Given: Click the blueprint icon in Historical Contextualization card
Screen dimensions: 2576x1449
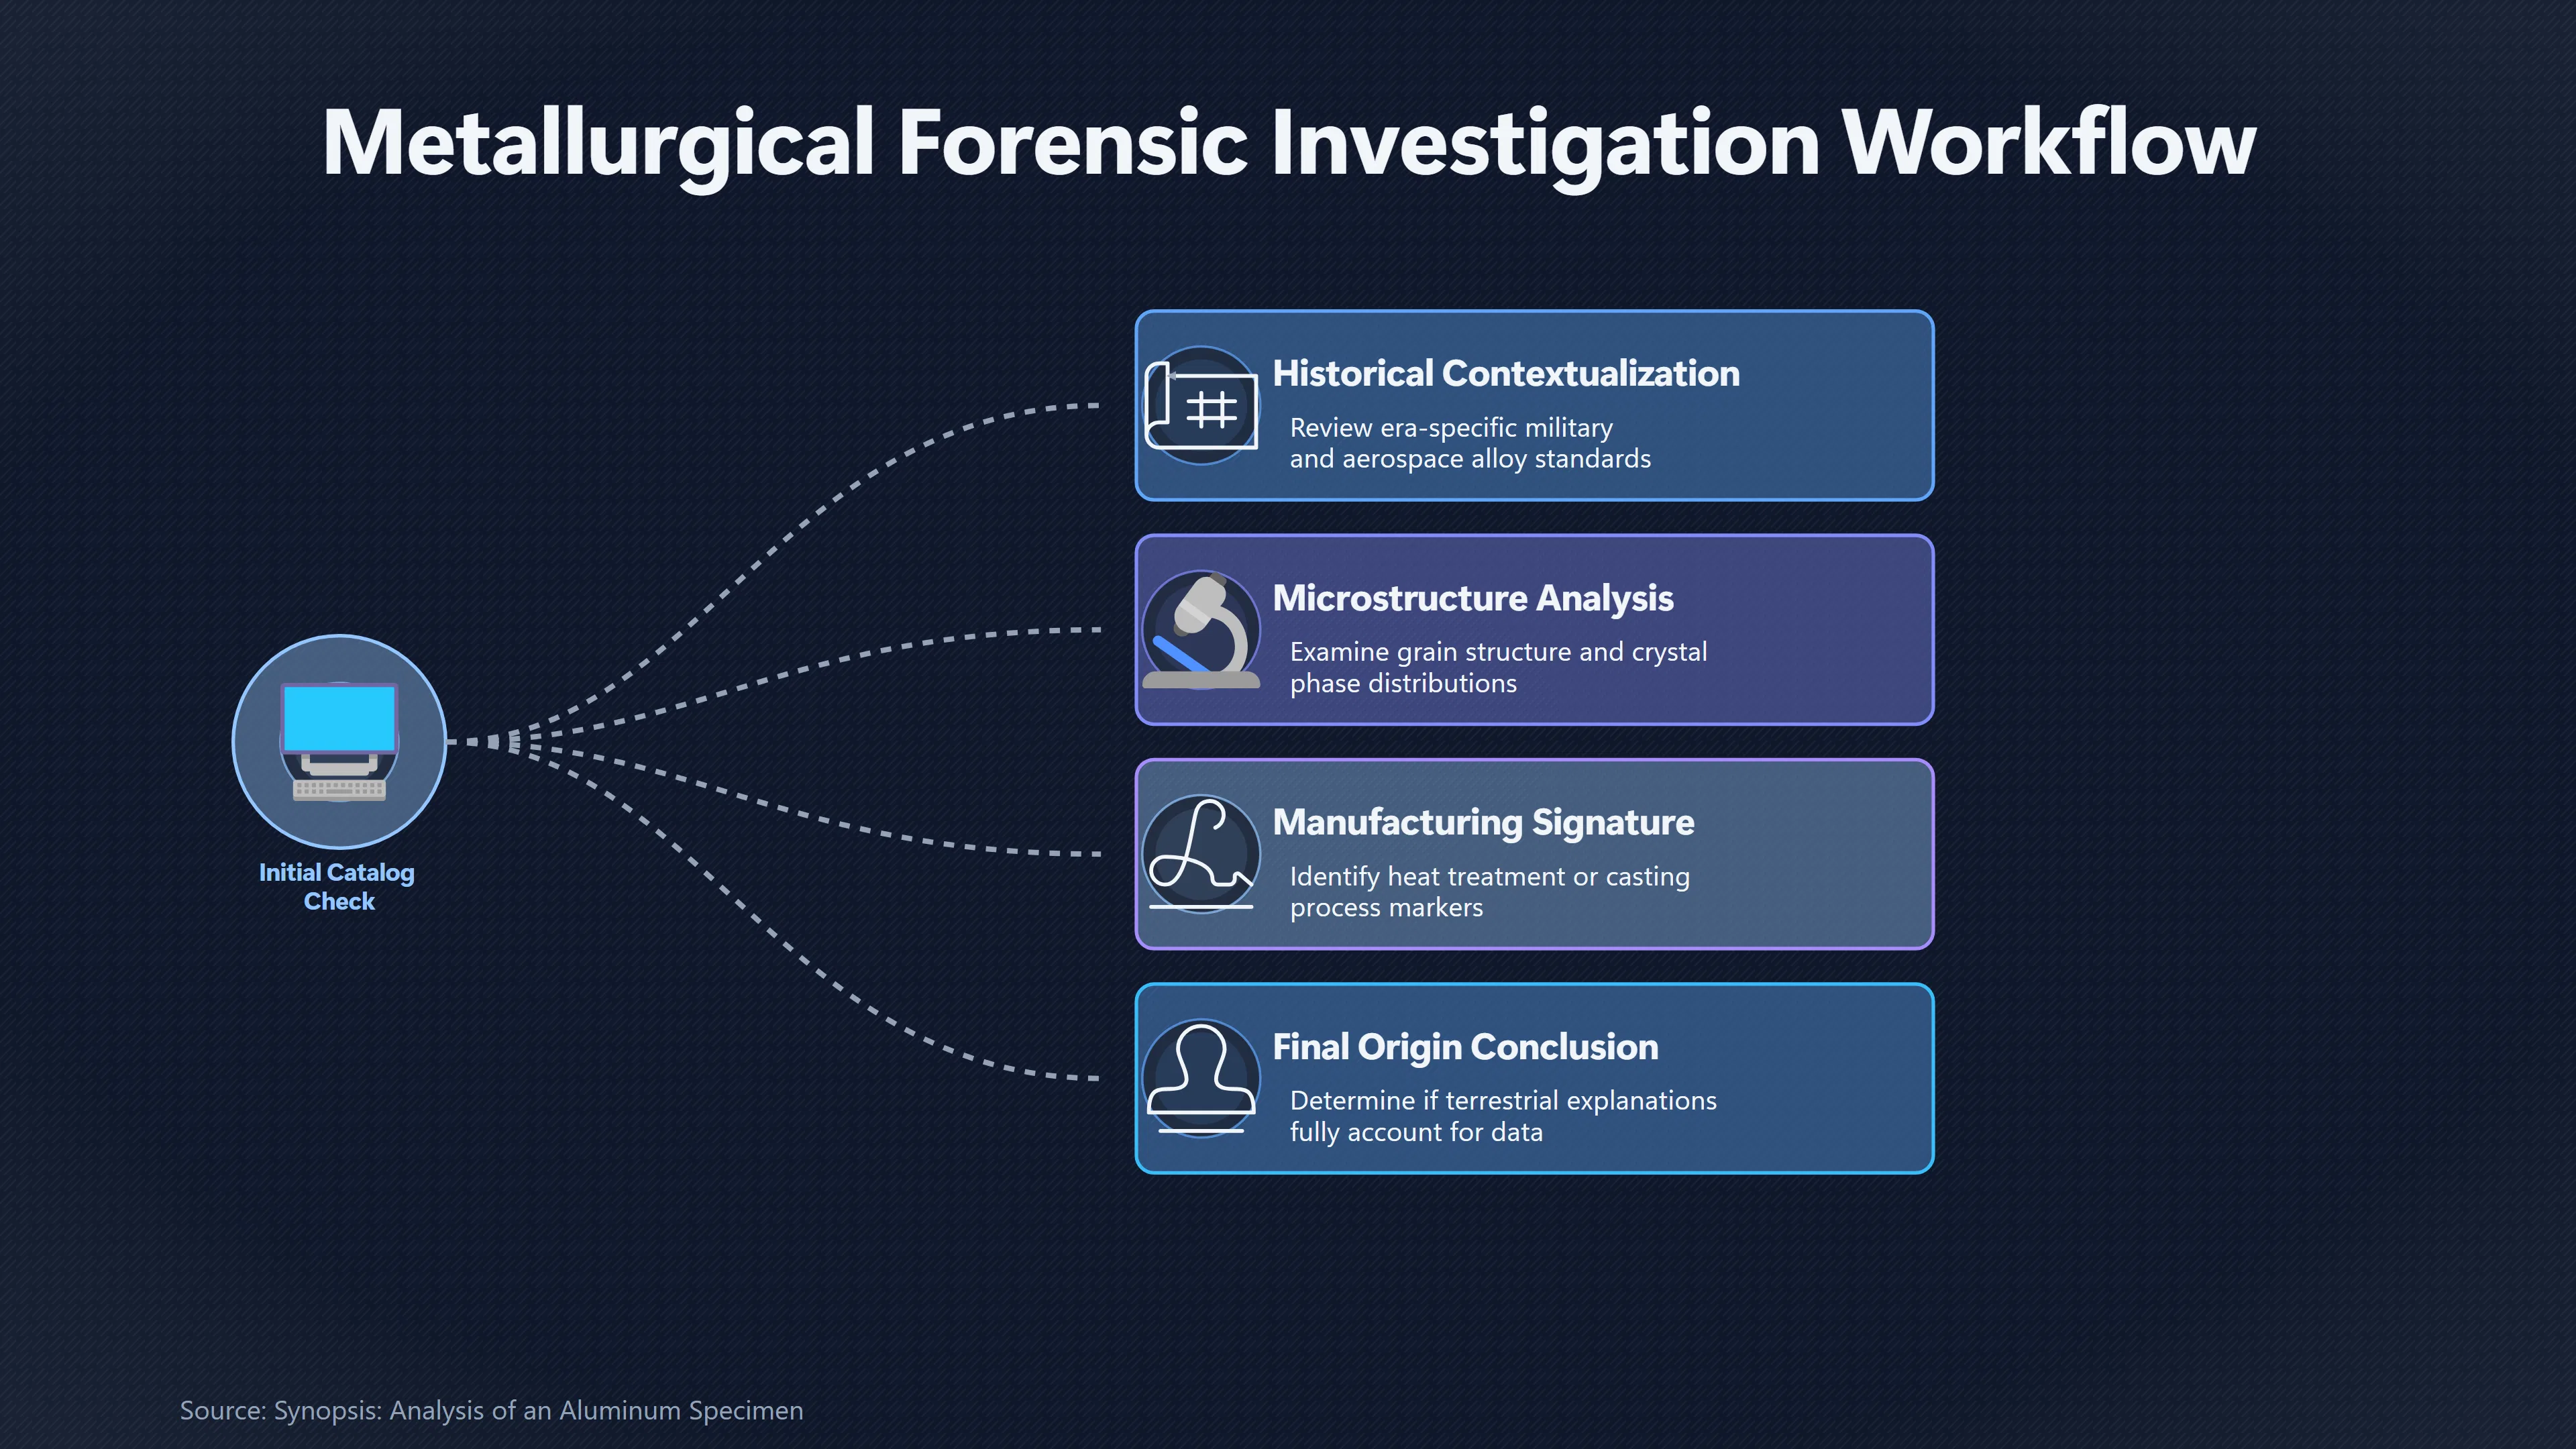Looking at the screenshot, I should point(1201,405).
